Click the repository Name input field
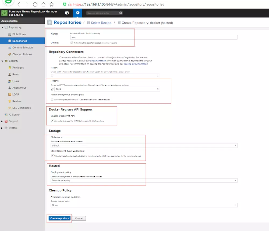This screenshot has width=269, height=231. (x=154, y=37)
